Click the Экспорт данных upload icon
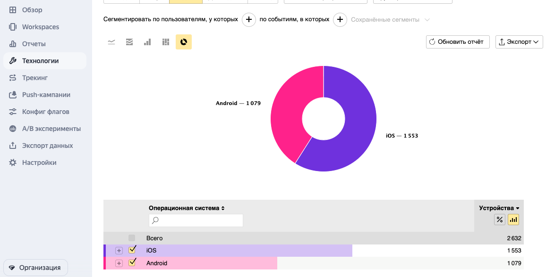 pos(13,146)
